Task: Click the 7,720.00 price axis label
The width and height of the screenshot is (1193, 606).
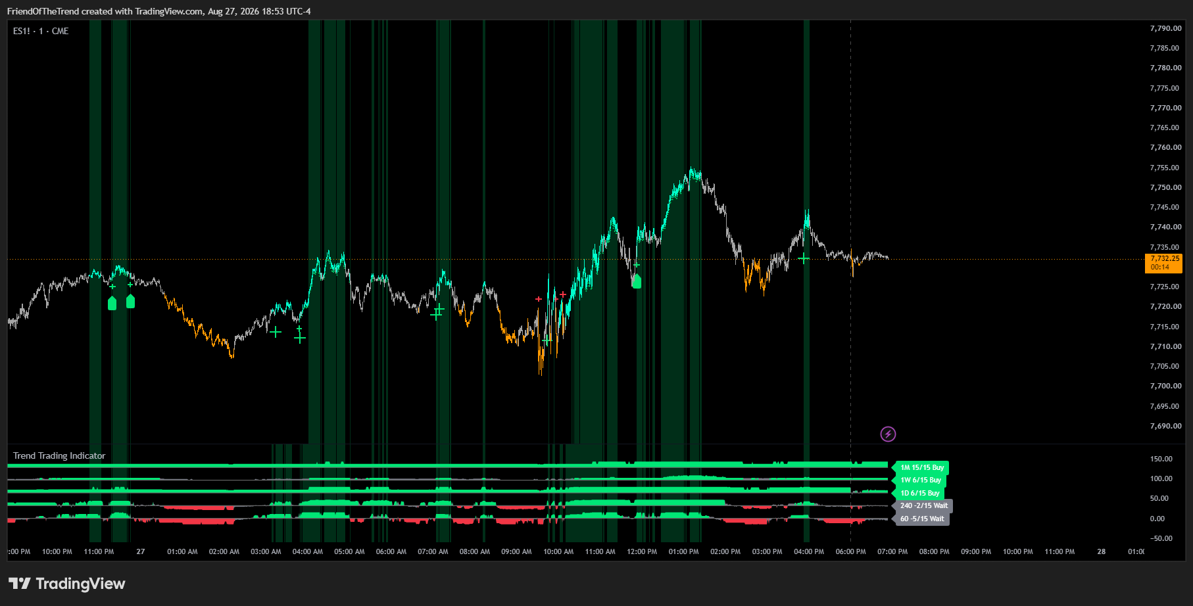Action: point(1165,306)
